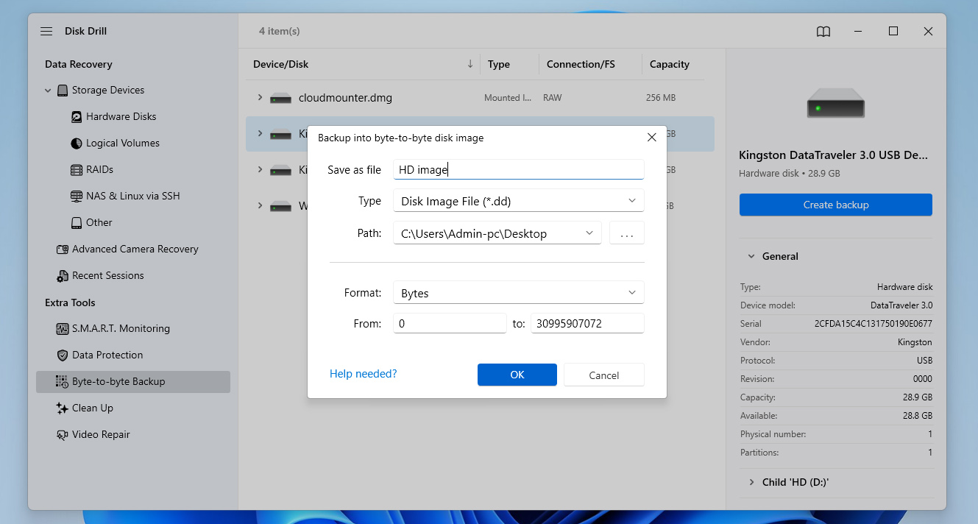The height and width of the screenshot is (524, 978).
Task: Select the cloudmounter.dmg row name
Action: coord(345,98)
